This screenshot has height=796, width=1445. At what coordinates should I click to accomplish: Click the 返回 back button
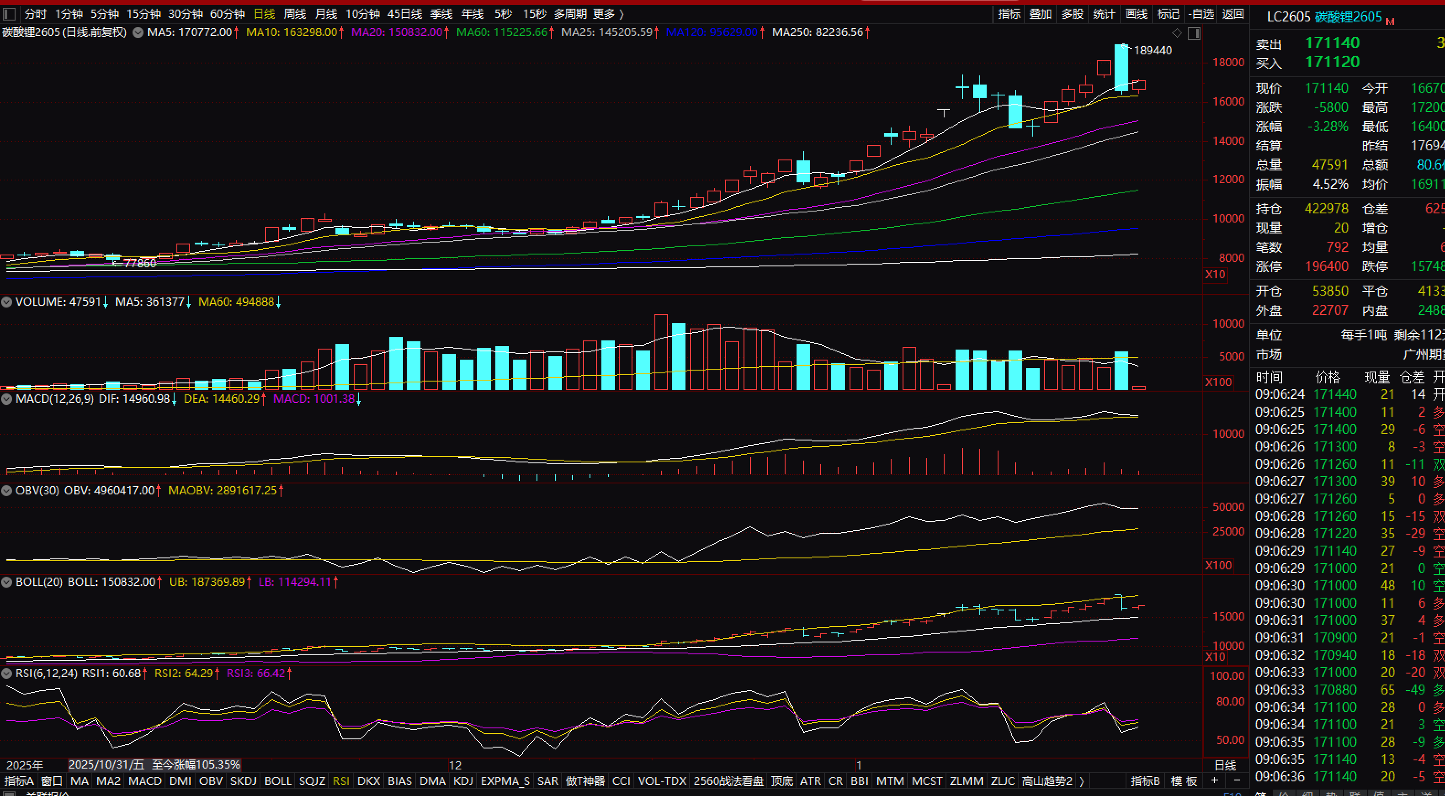[1233, 14]
